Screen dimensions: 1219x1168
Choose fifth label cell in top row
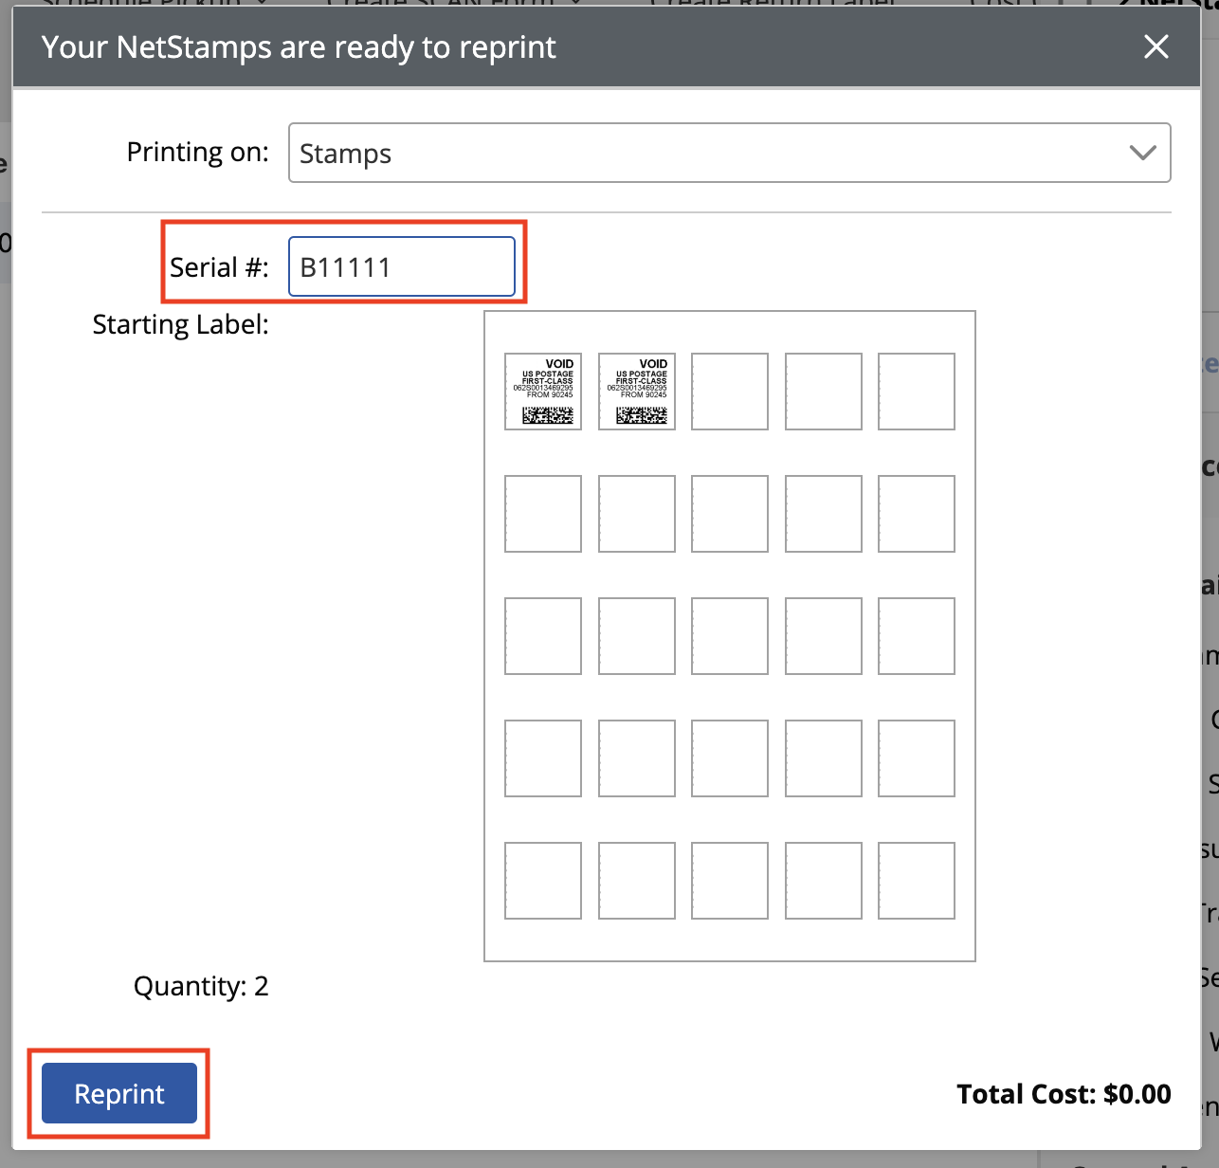pos(917,392)
